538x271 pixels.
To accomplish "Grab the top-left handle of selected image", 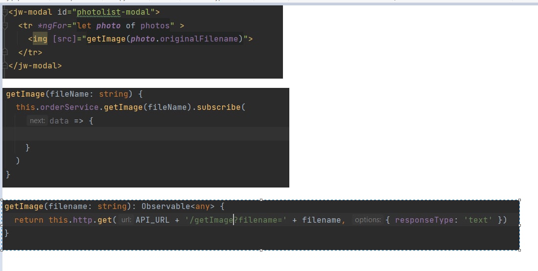I will pyautogui.click(x=2, y=200).
